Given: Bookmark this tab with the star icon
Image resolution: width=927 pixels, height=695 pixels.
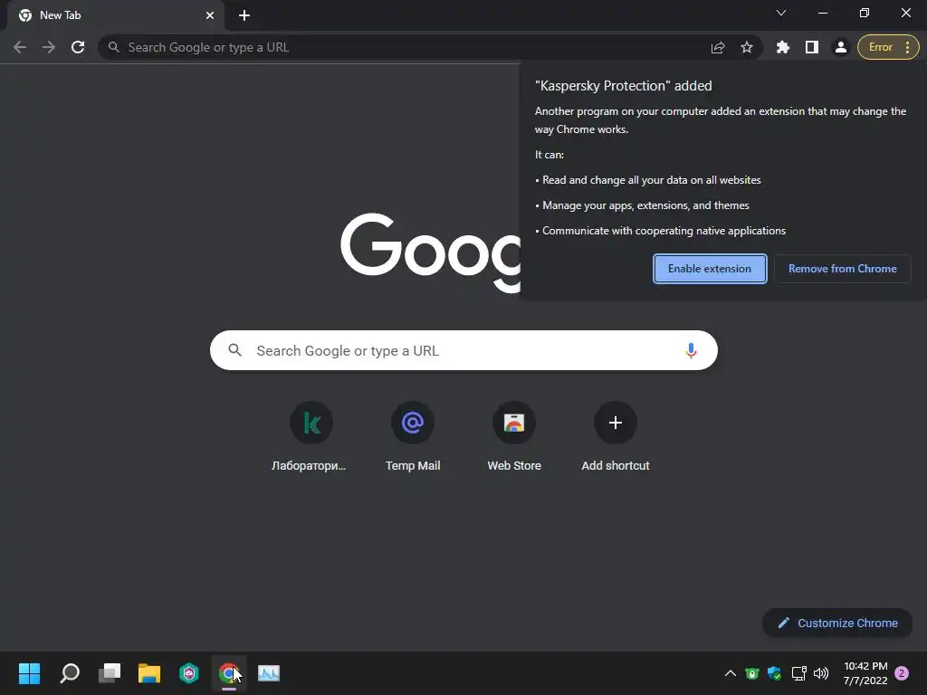Looking at the screenshot, I should 747,47.
